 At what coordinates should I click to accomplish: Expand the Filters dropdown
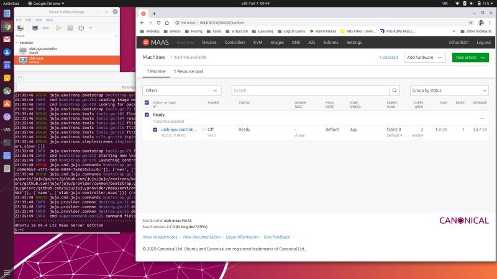coord(181,91)
